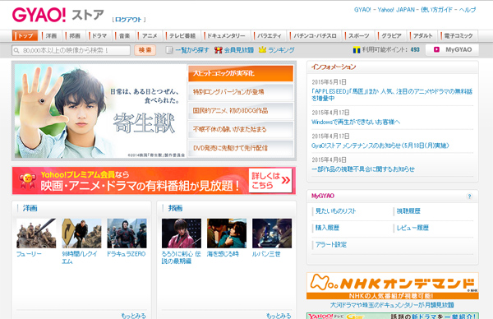Open 視聴履歴 in MyGYAO panel
493x319 pixels.
408,211
